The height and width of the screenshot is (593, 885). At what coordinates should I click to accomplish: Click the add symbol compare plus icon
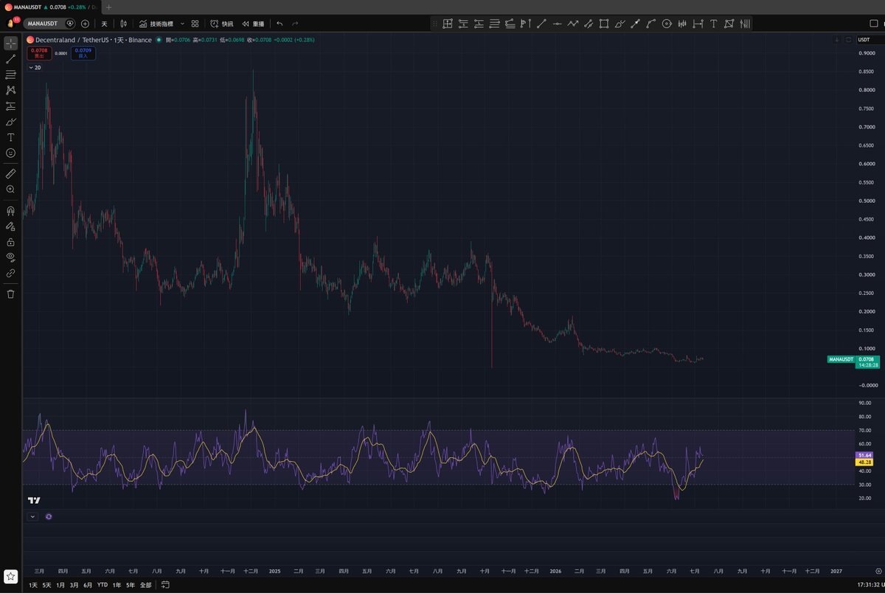pyautogui.click(x=85, y=24)
